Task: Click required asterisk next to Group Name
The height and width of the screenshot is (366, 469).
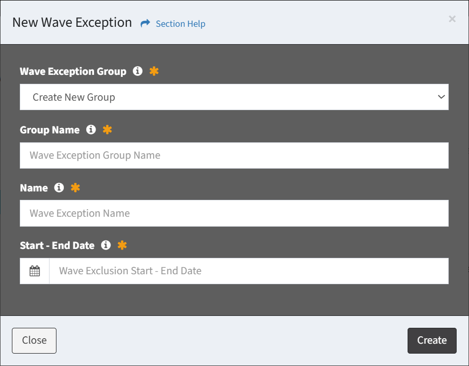Action: (x=107, y=130)
